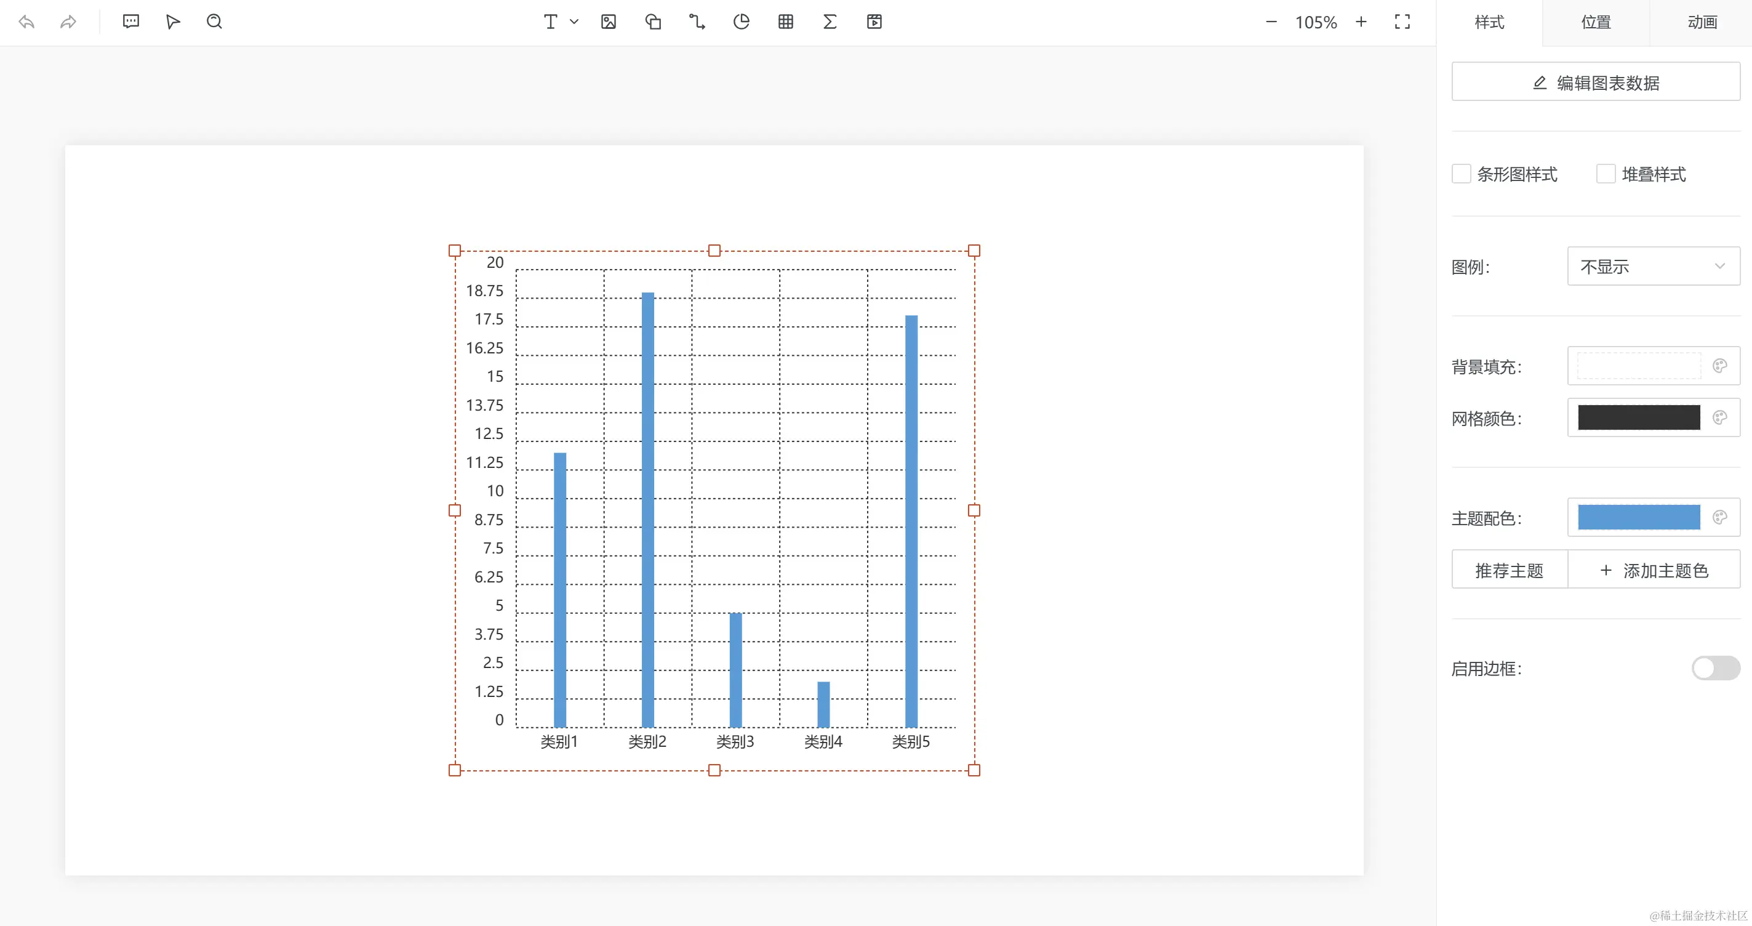Click the palette icon beside 网格颜色
1752x926 pixels.
click(x=1720, y=418)
